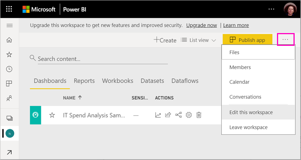Screen dimensions: 301x160
Task: Select Edit this workspace menu item
Action: 251,112
